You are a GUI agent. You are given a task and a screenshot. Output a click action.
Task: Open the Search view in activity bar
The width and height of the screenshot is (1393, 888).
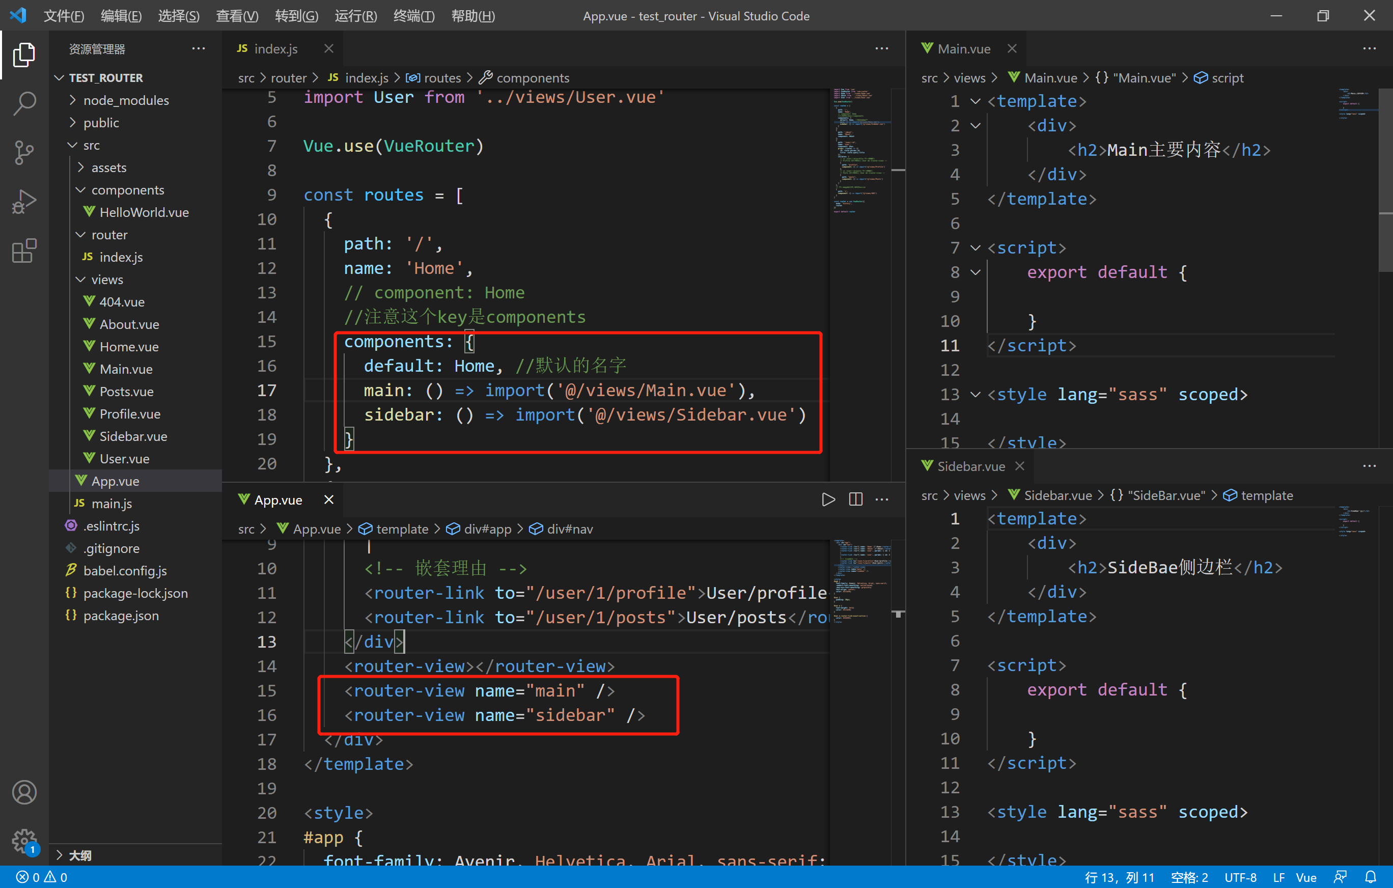24,103
